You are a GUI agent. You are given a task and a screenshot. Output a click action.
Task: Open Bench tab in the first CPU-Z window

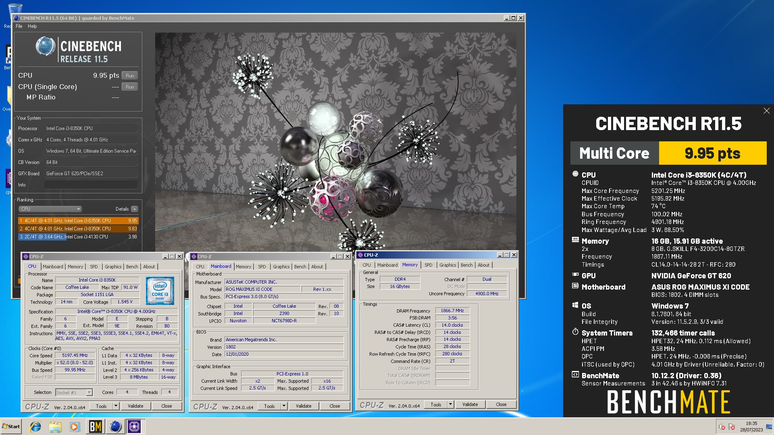point(132,267)
